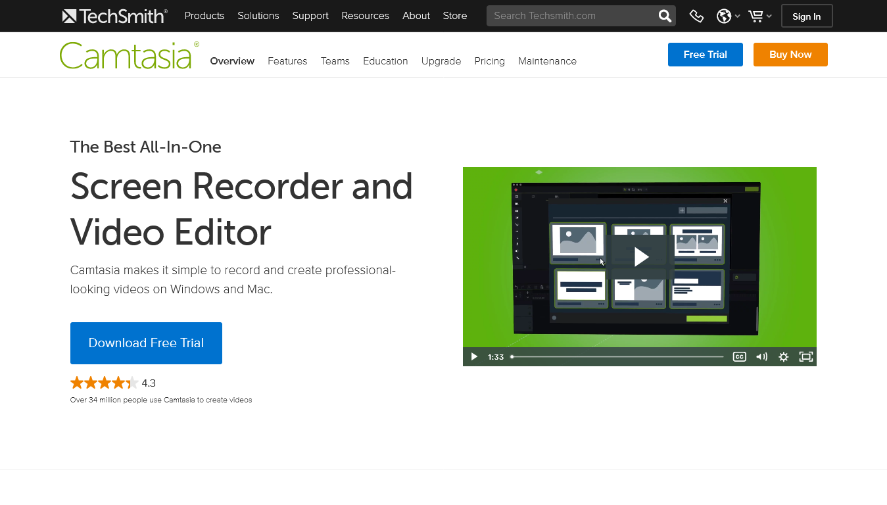Viewport: 887px width, 505px height.
Task: Go to the Pricing tab
Action: click(490, 61)
